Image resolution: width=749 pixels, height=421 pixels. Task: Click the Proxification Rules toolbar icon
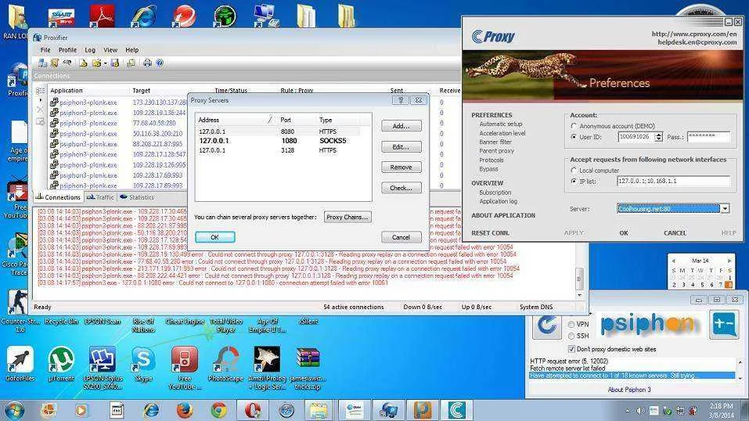click(55, 63)
